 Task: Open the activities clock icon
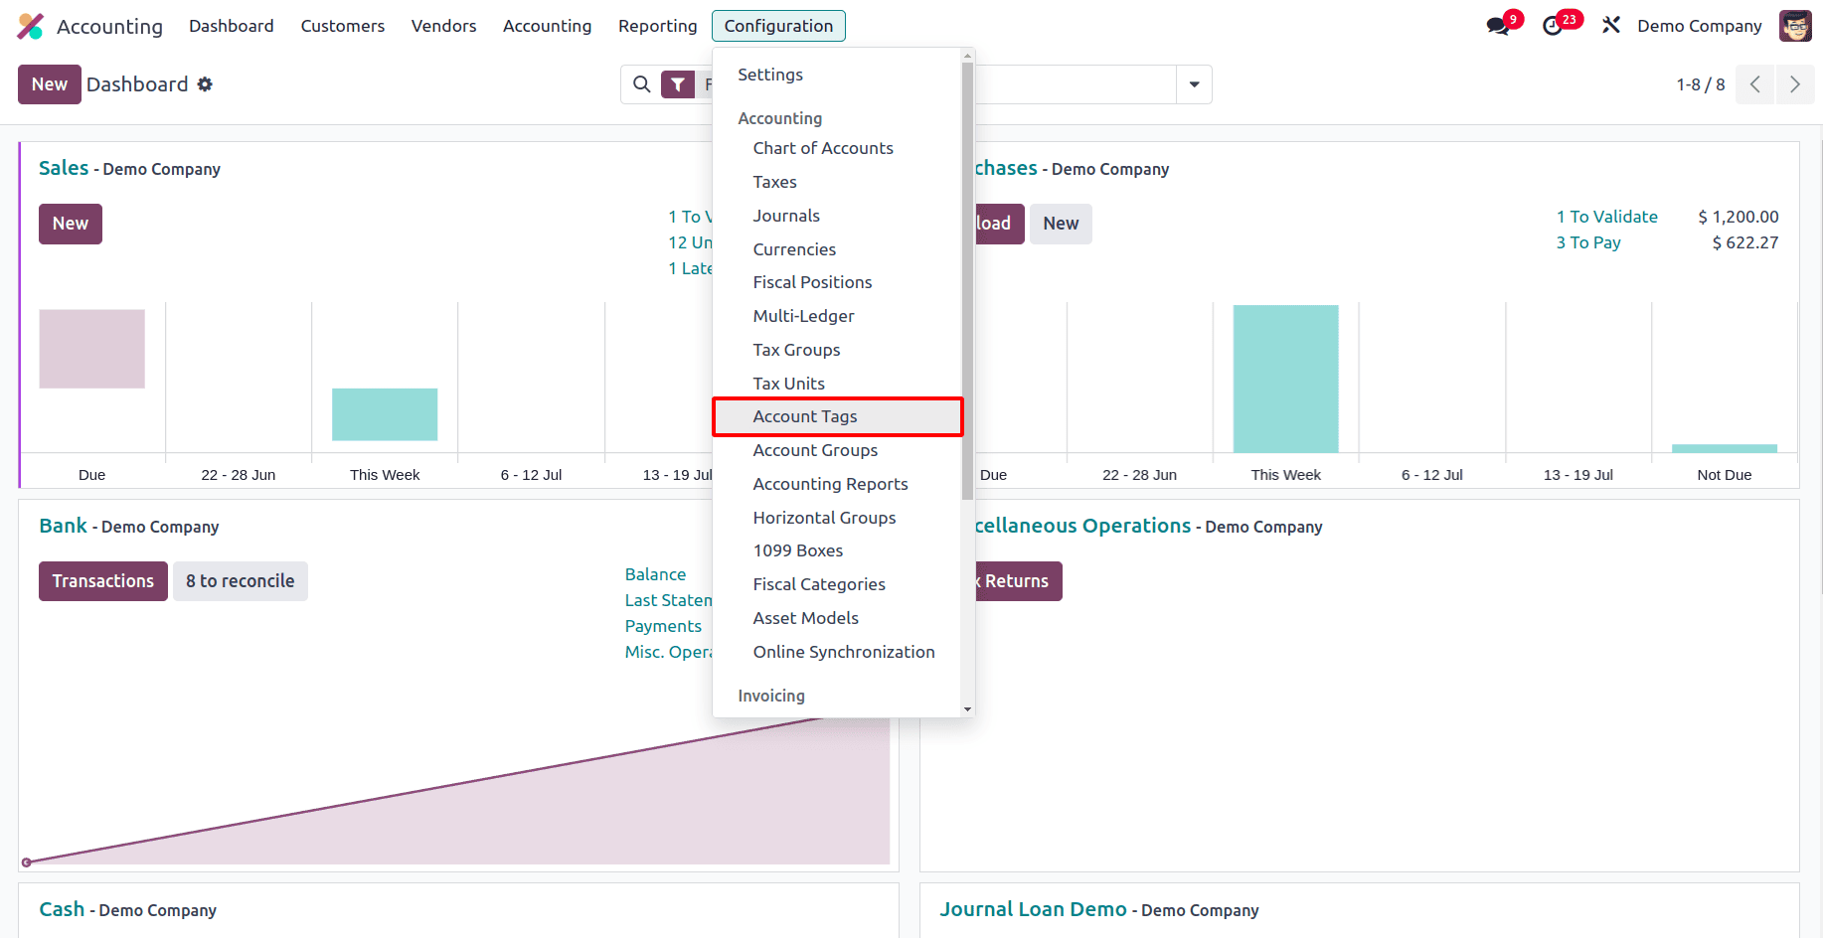tap(1553, 26)
